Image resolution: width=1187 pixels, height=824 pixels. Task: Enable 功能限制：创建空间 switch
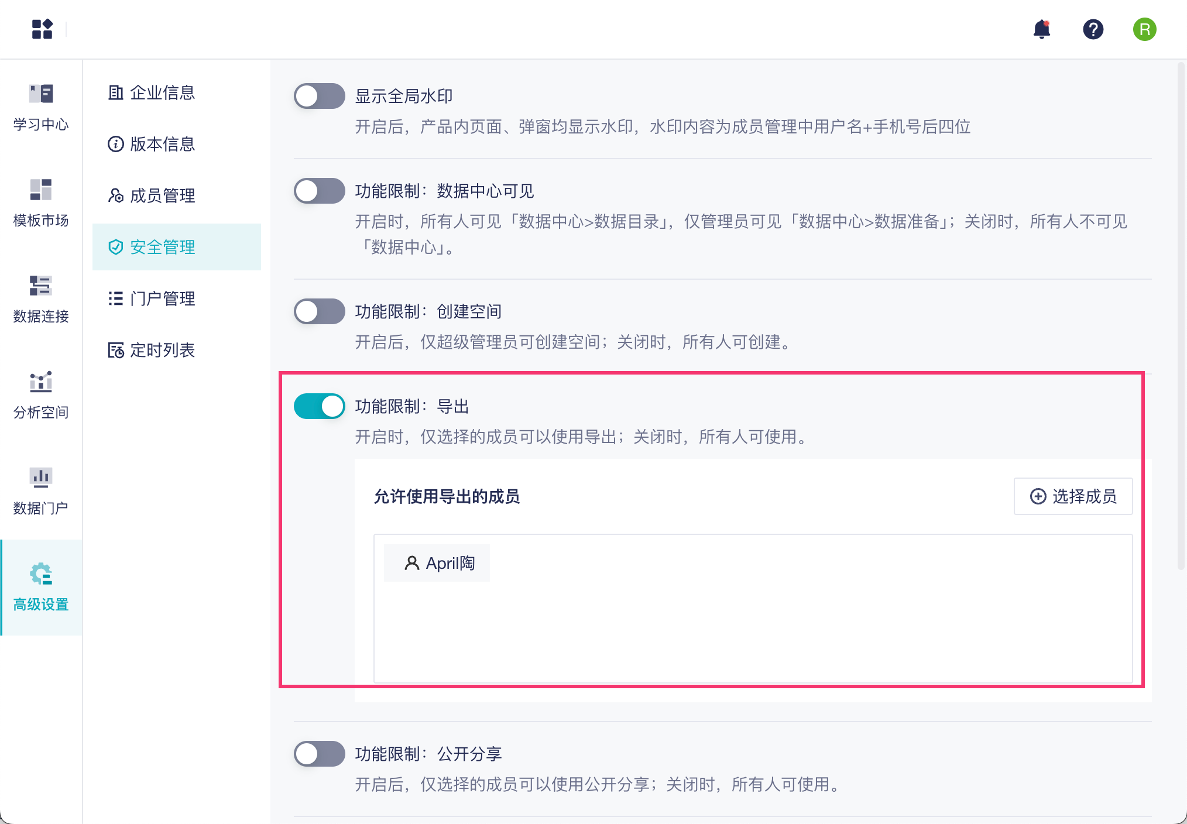pyautogui.click(x=320, y=311)
